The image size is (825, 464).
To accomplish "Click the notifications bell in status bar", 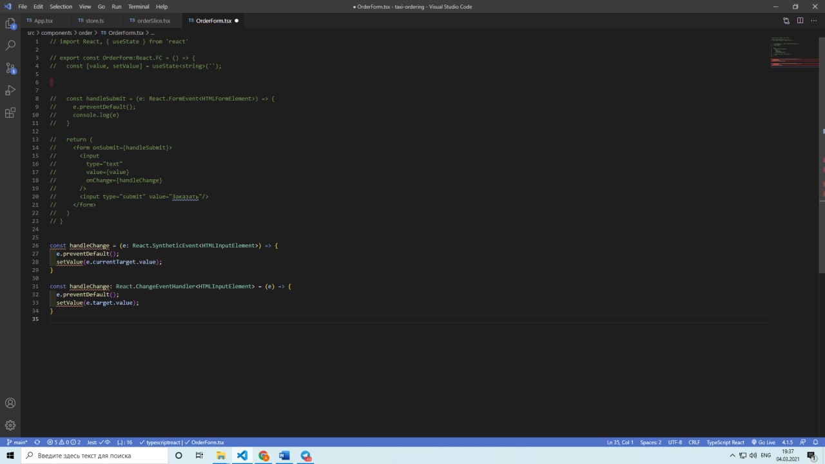I will (816, 443).
